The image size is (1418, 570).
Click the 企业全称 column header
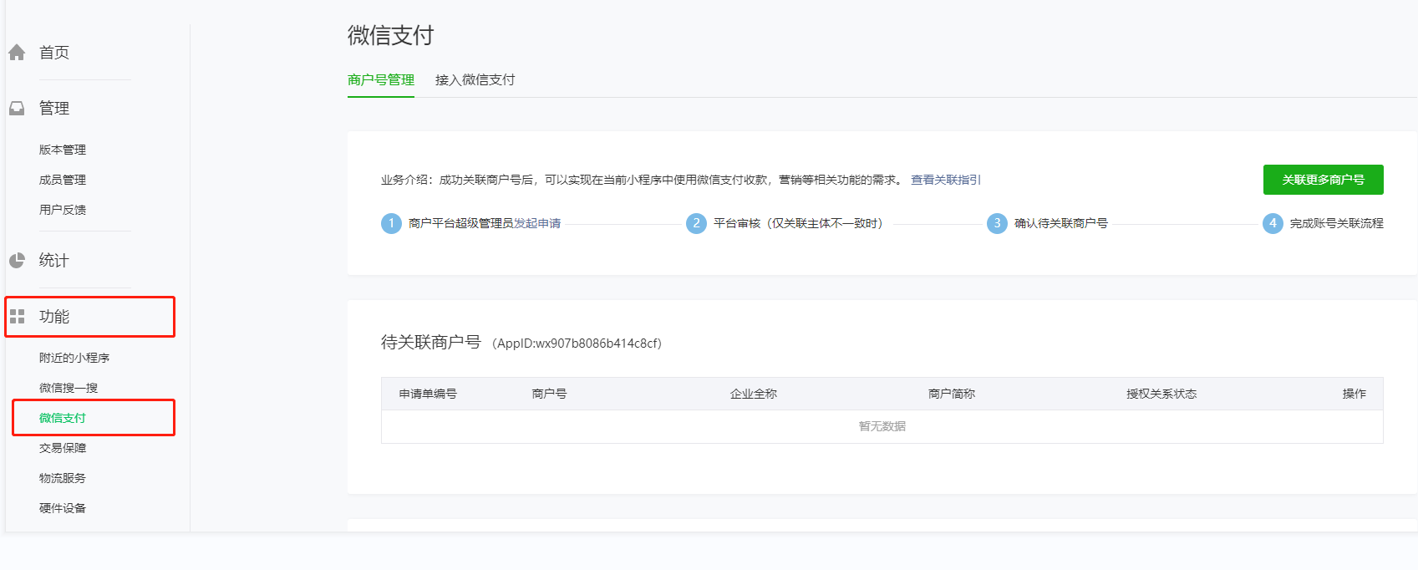(754, 394)
